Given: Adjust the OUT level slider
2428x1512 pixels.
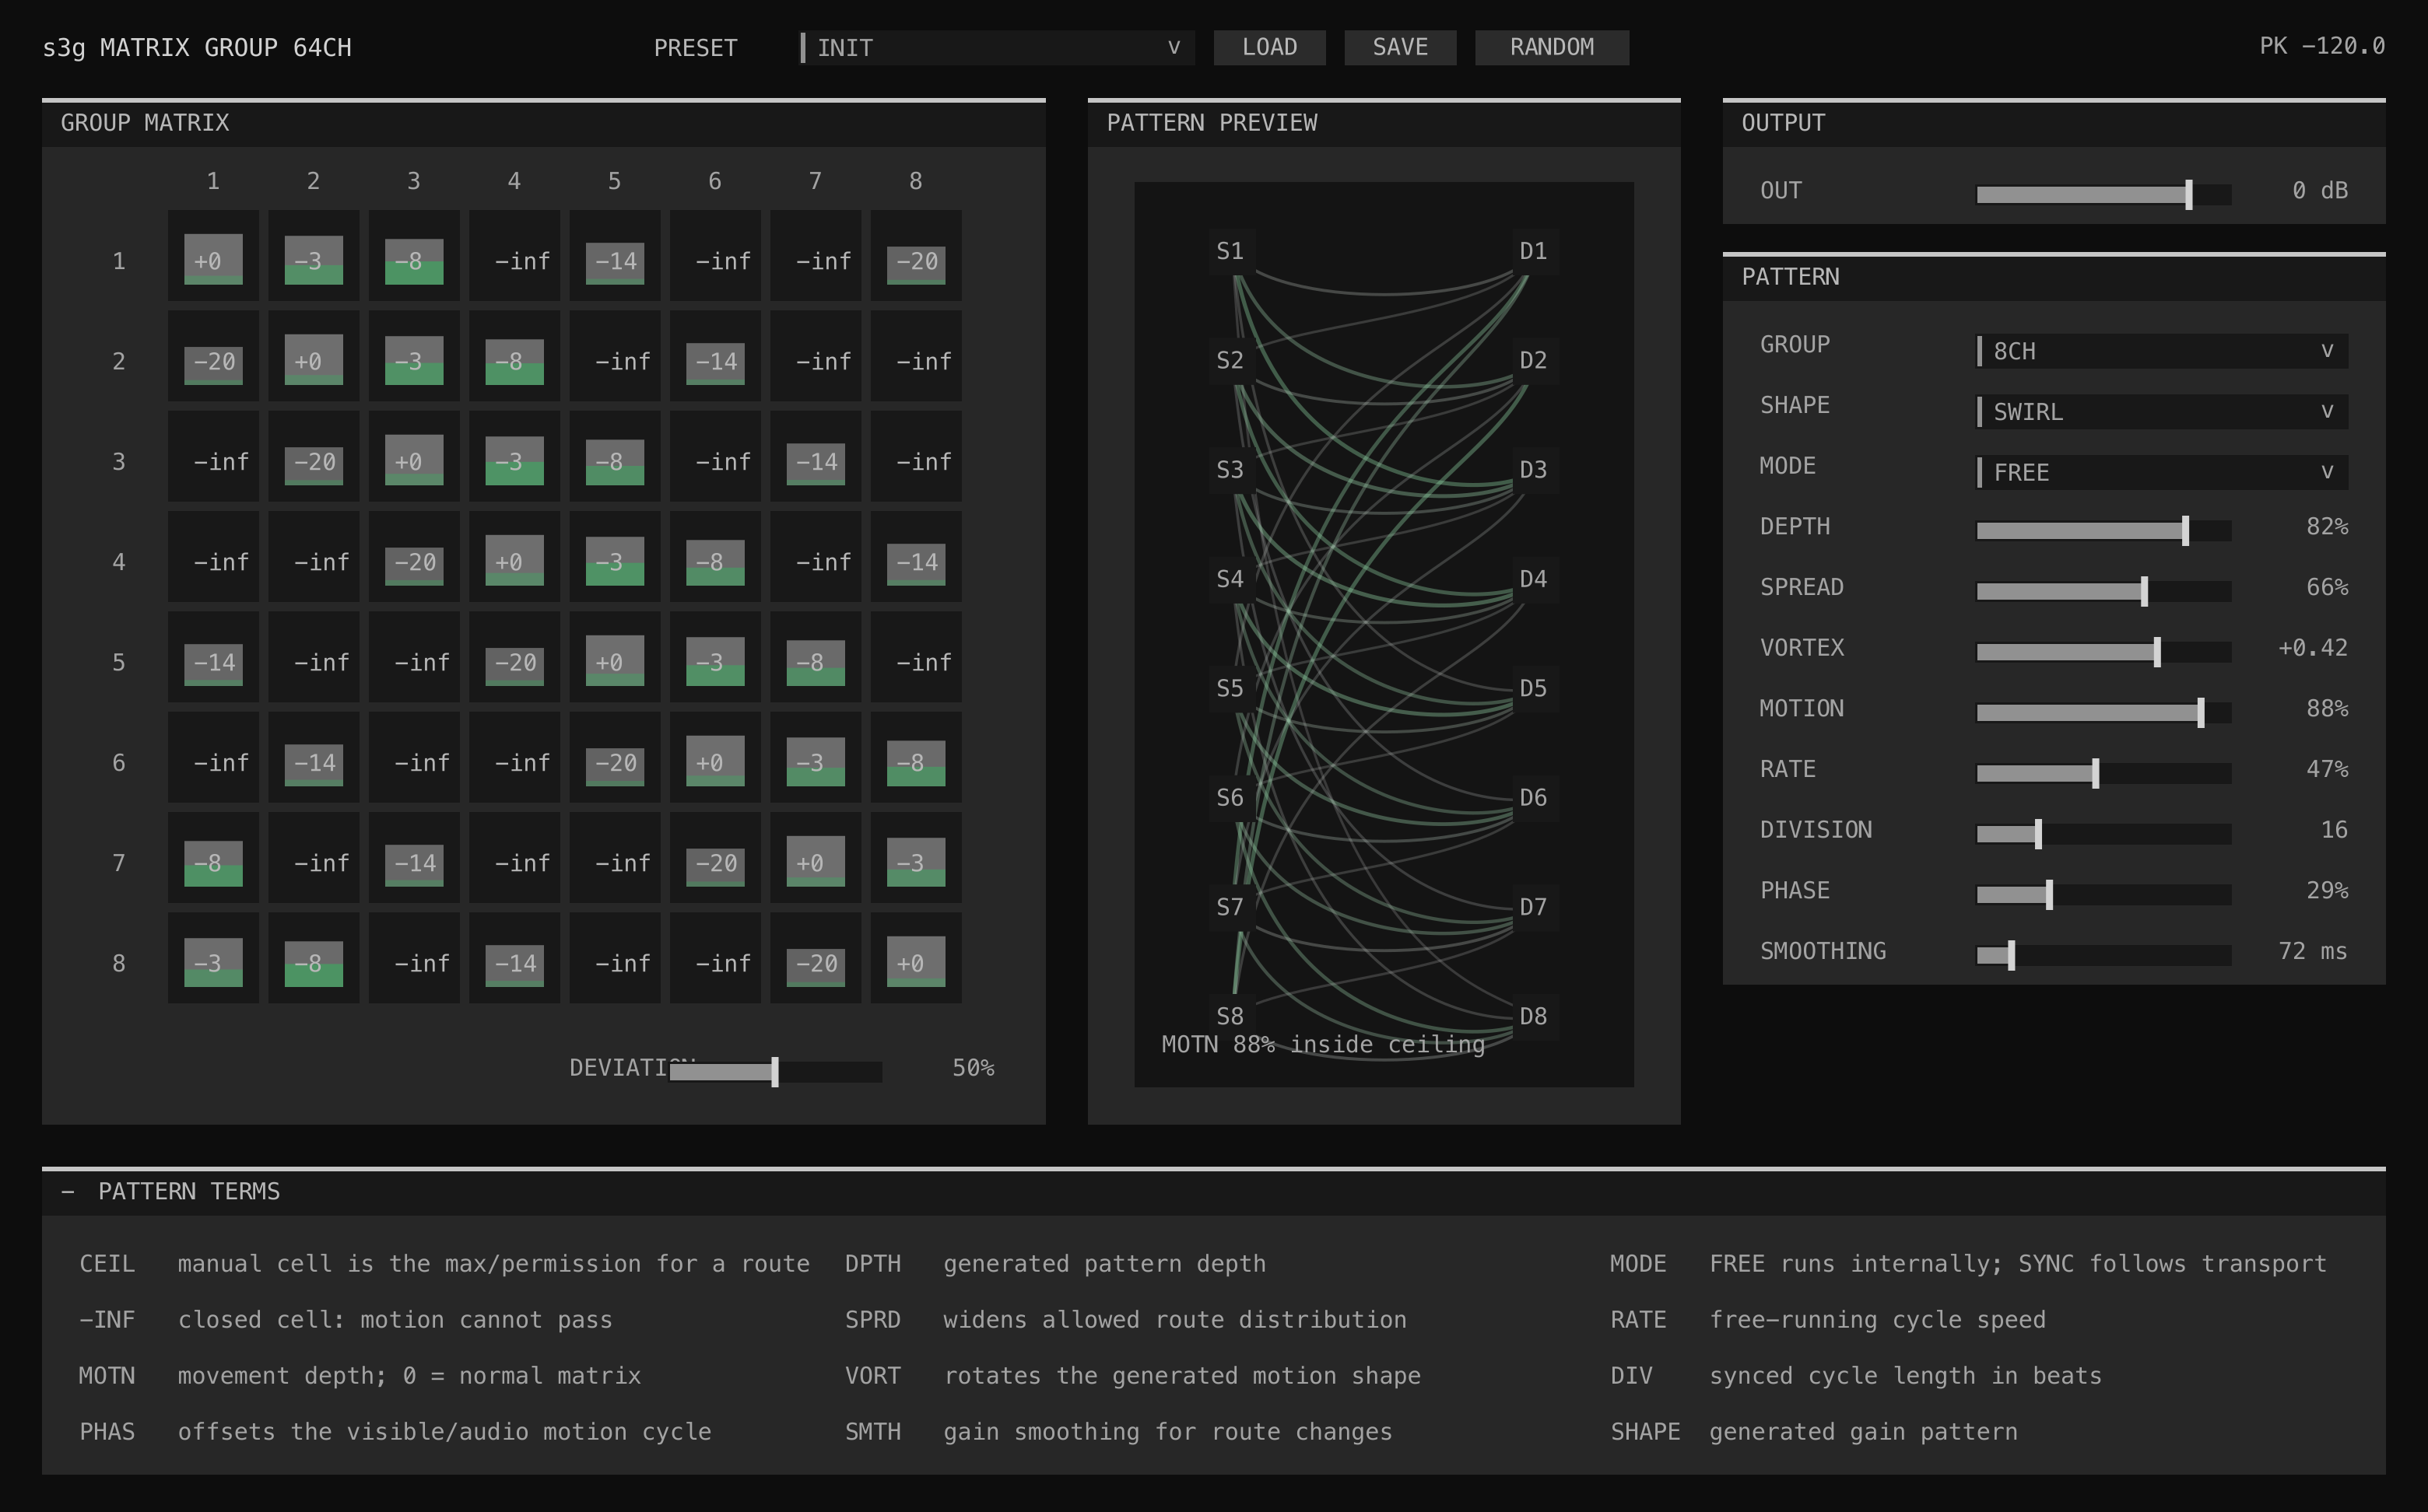Looking at the screenshot, I should (2103, 194).
